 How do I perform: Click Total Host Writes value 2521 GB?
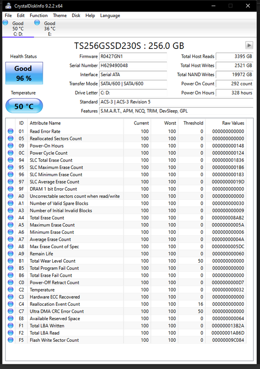tap(235, 65)
